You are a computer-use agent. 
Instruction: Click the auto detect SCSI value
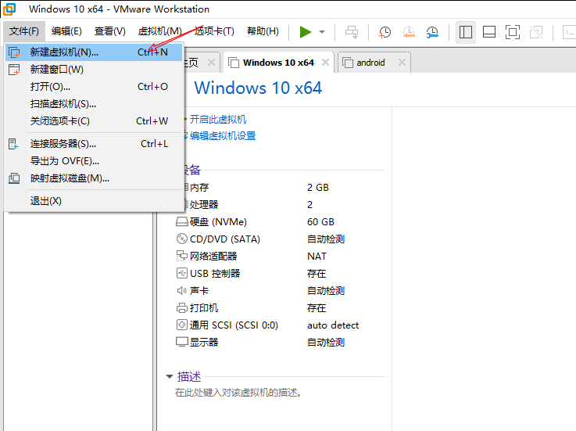click(333, 325)
